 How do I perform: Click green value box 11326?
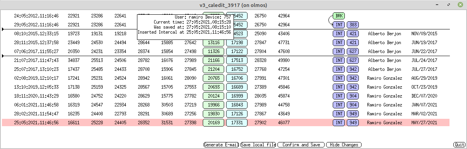[214, 51]
